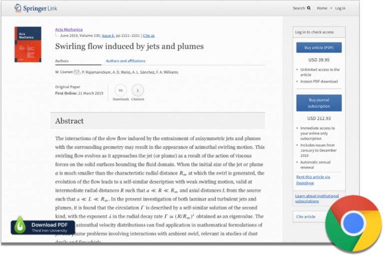Open Learn about institutional subscriptions link
The width and height of the screenshot is (383, 255).
point(317,198)
